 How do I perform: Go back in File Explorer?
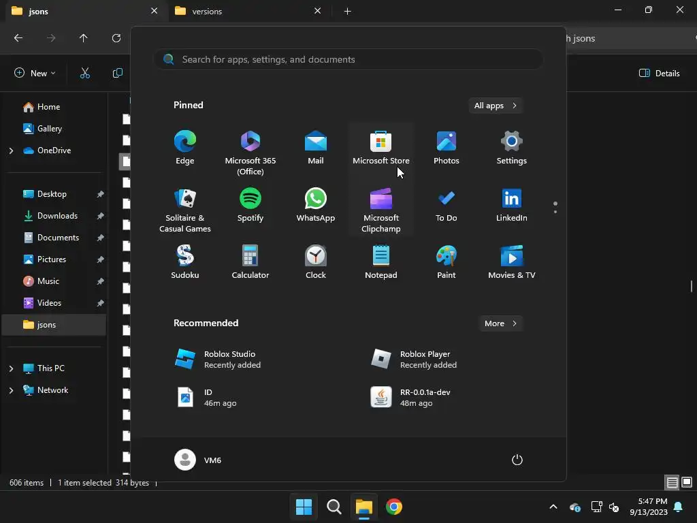coord(18,38)
